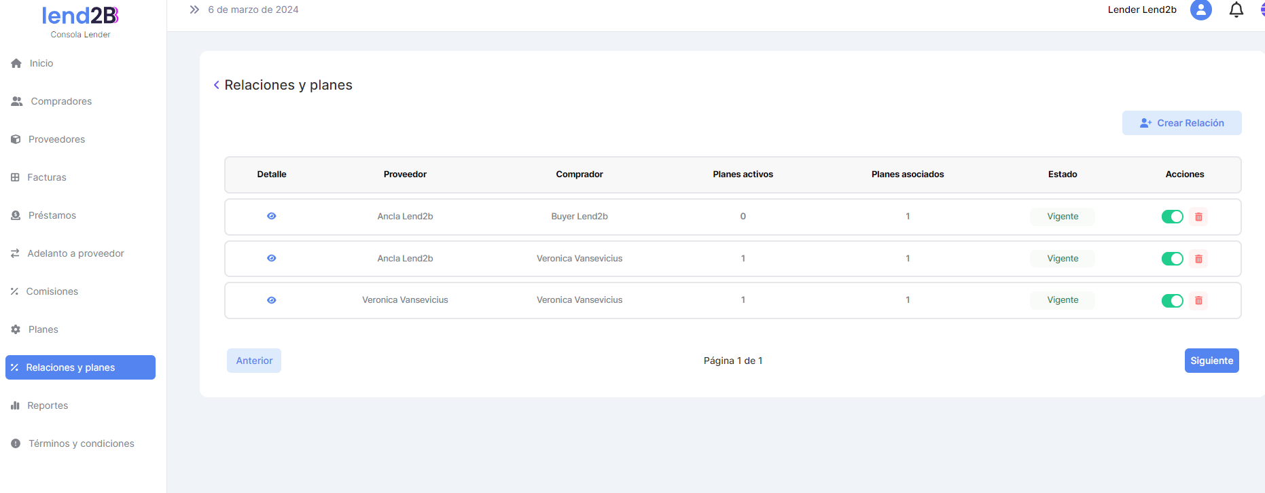Delete Ancla Lend2b–Veronica Vansevicius relation

[x=1198, y=259]
